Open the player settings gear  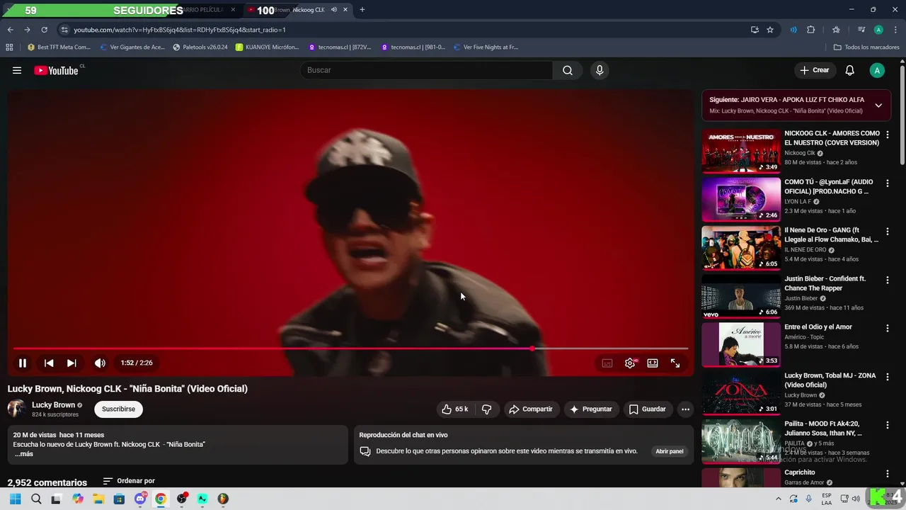[x=630, y=363]
